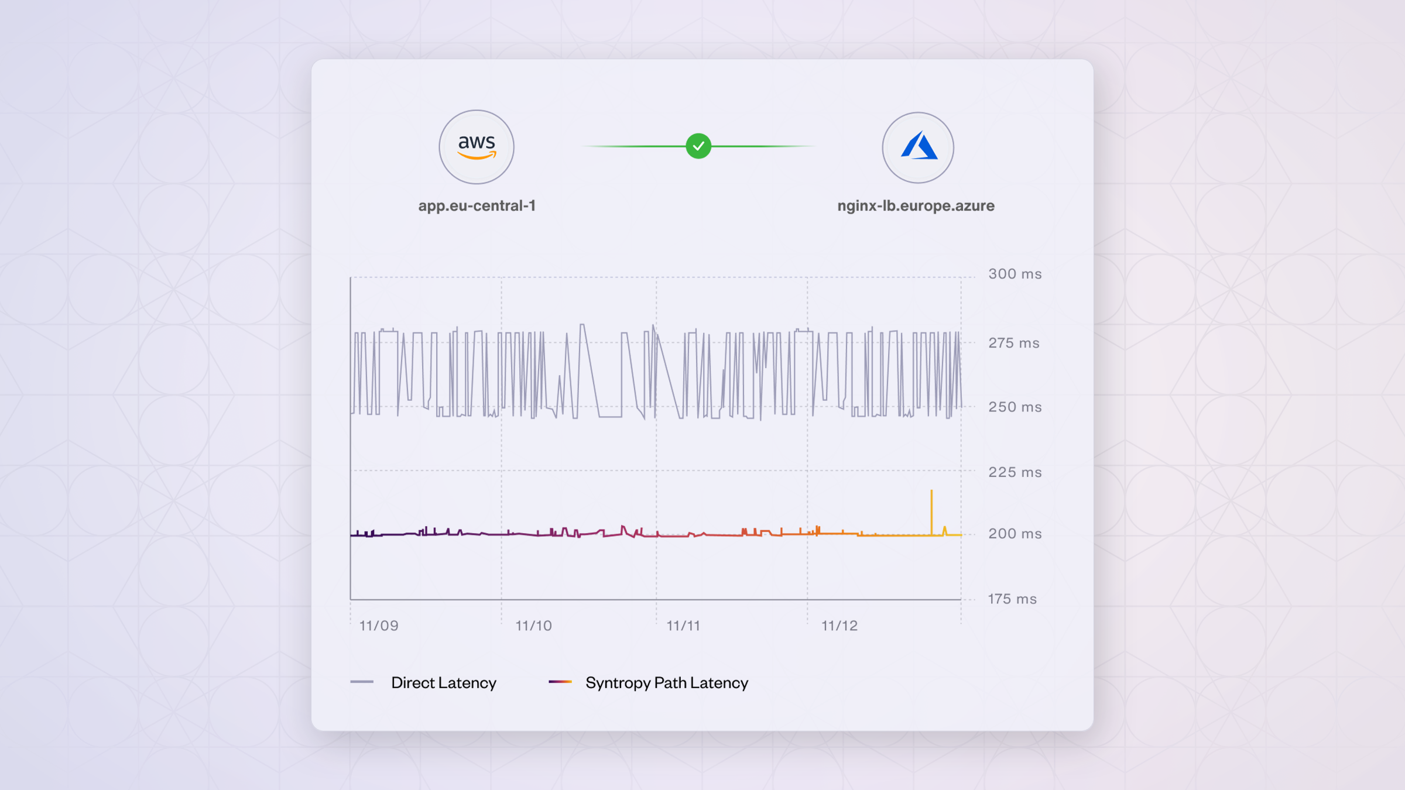Click the 275 ms axis label

tap(1014, 343)
